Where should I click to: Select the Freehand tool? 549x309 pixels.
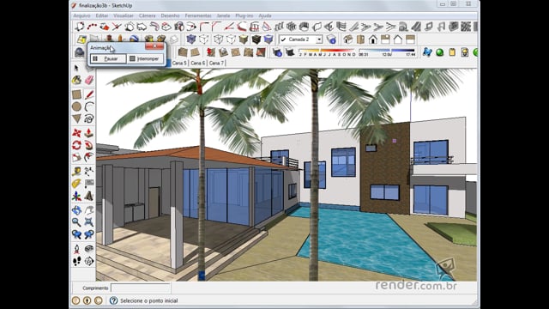pyautogui.click(x=89, y=118)
